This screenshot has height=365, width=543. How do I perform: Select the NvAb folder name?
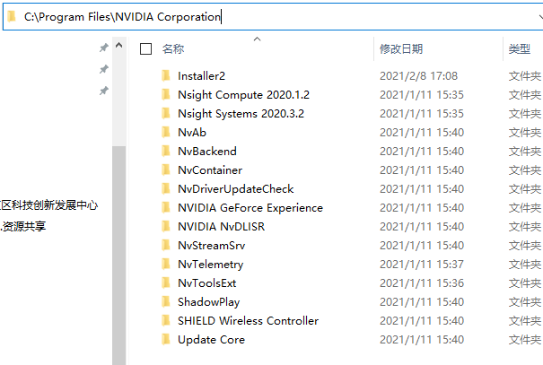[192, 132]
